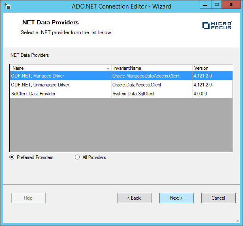Click the Oracle.DataAccess.Client cell

click(152, 85)
